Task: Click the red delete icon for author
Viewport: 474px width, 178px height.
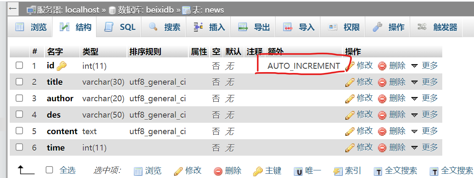Action: (383, 99)
